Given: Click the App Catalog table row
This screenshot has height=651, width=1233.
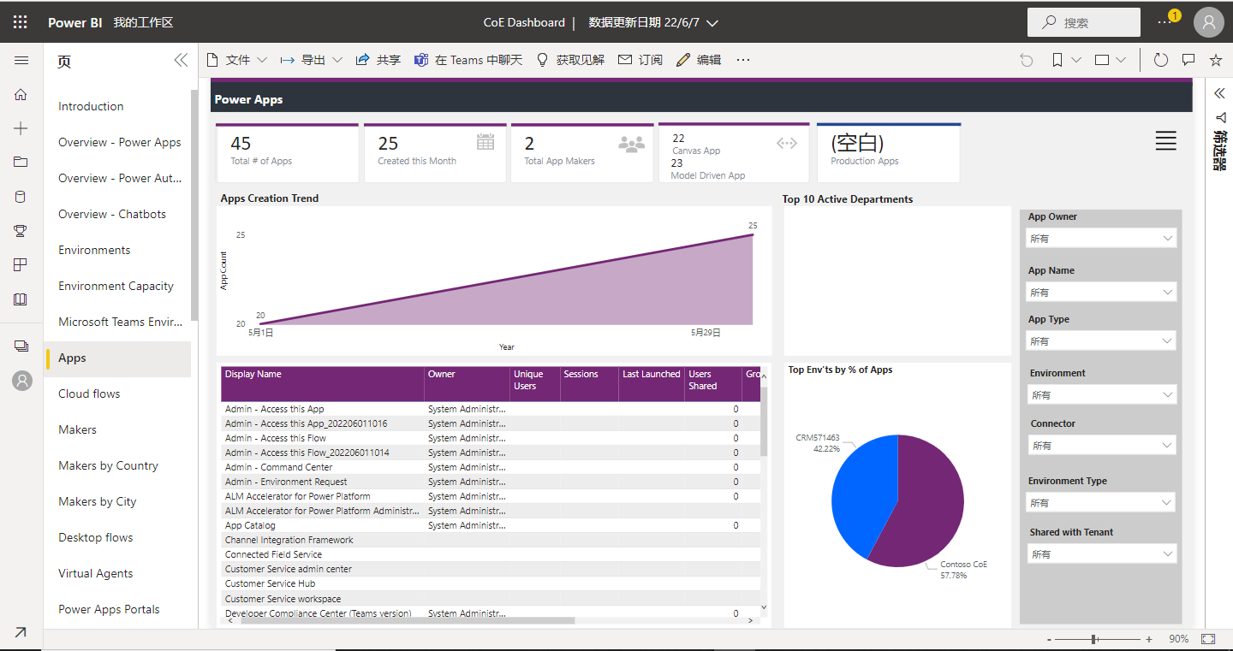Looking at the screenshot, I should coord(491,525).
